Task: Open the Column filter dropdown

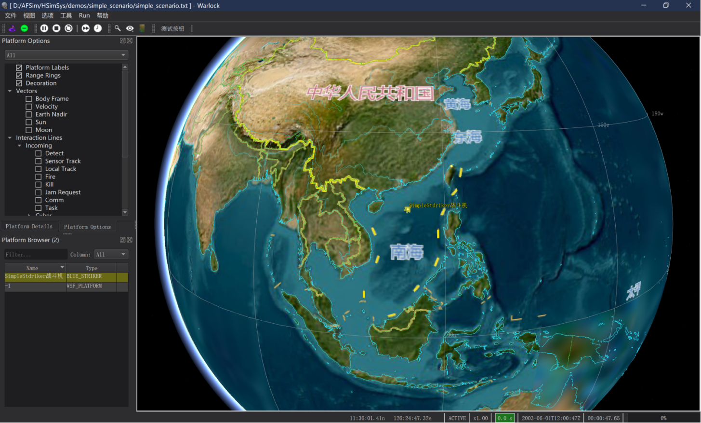Action: (110, 254)
